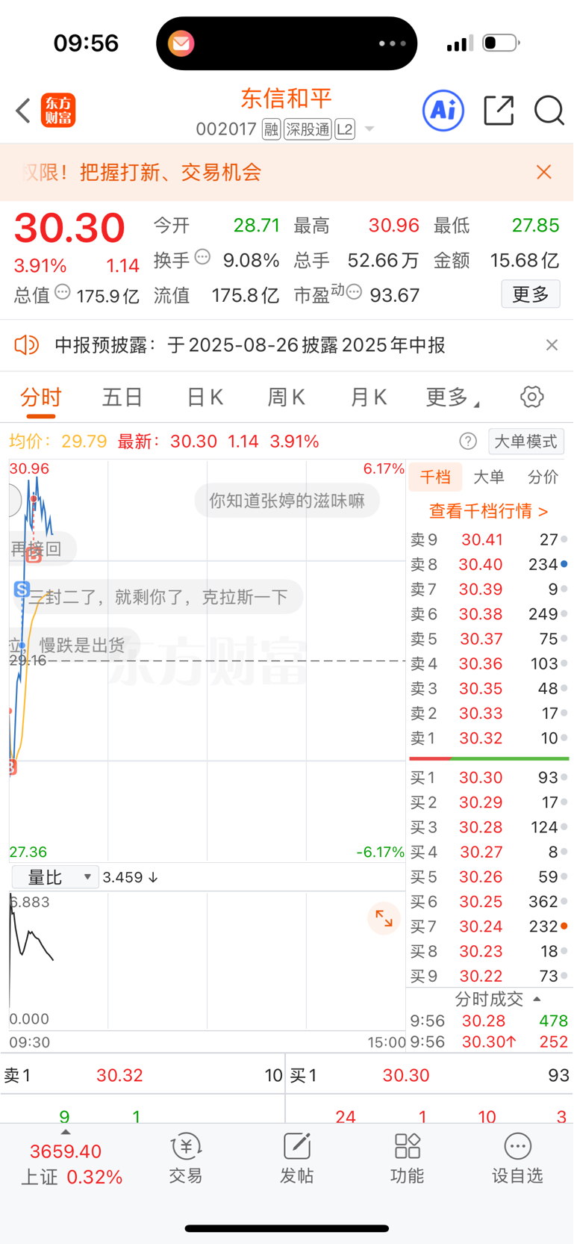Switch to 日K tab
This screenshot has height=1244, width=574.
point(205,397)
